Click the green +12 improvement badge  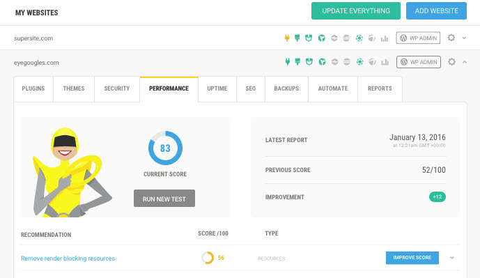tap(438, 197)
